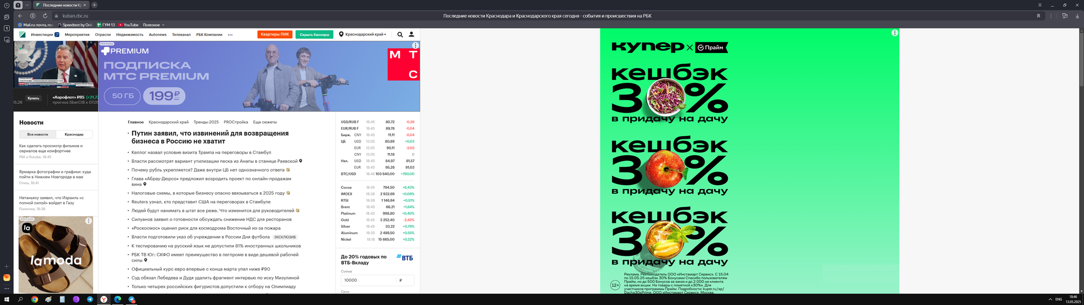This screenshot has width=1084, height=305.
Task: Launch Google Chrome from the taskbar
Action: tap(34, 299)
